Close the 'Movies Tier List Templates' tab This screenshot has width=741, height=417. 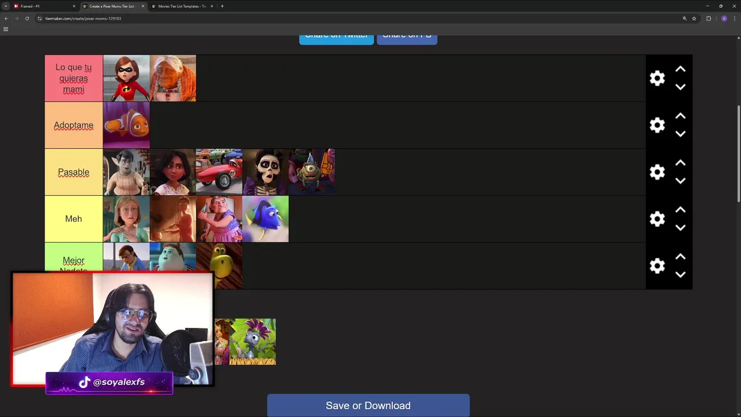(x=212, y=6)
